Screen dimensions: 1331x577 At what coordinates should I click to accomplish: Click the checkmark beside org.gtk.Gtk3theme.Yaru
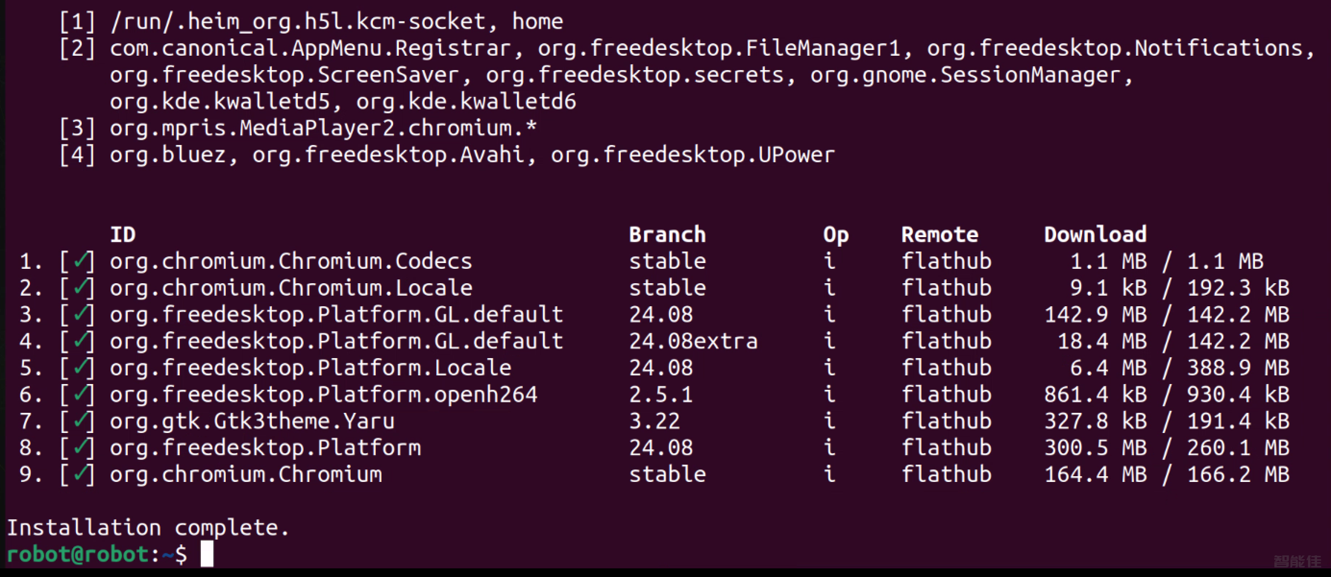(x=80, y=421)
